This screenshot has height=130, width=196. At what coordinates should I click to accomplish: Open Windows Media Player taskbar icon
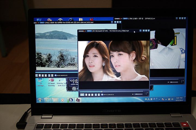[63, 100]
